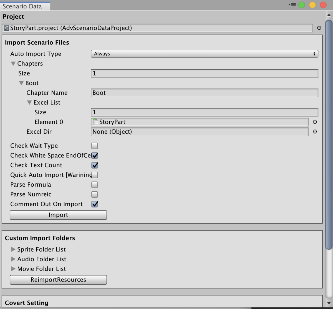Click the Import Scenario Files heading
This screenshot has height=309, width=333.
coord(37,42)
